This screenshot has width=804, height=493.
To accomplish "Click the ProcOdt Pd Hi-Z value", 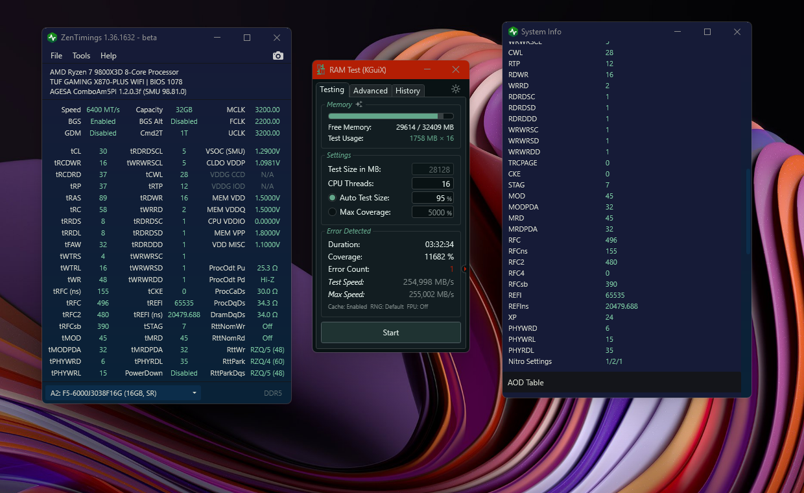I will click(267, 280).
